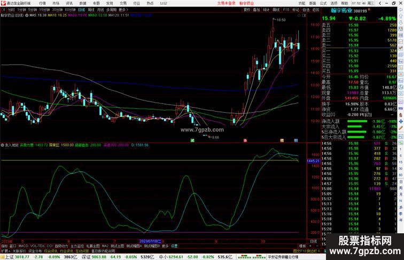
Task: Switch to 15分钟 period
Action: click(44, 10)
